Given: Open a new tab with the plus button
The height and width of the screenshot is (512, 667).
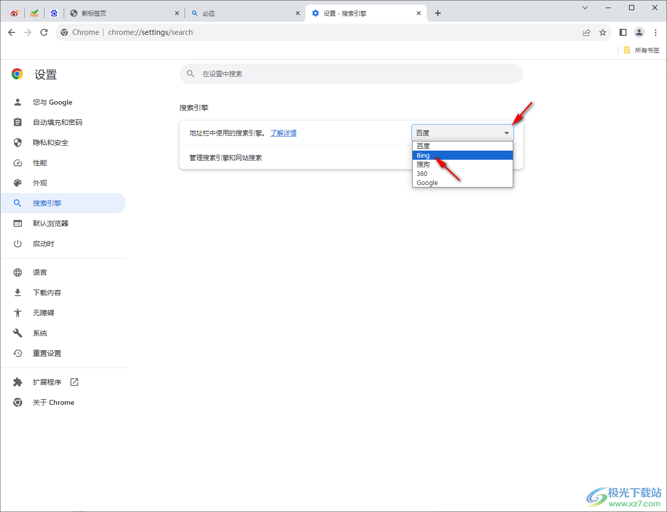Looking at the screenshot, I should 438,13.
